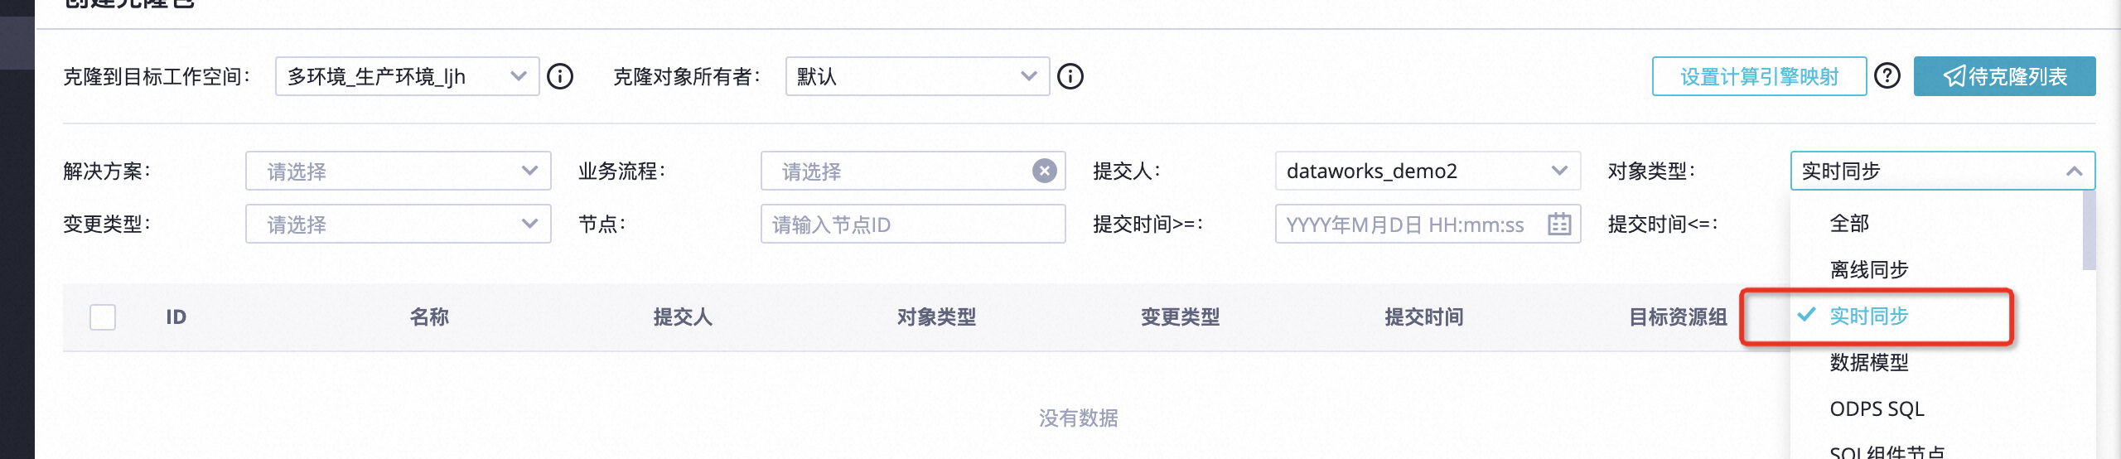
Task: Open help question mark next to engine mapping
Action: pyautogui.click(x=1887, y=76)
